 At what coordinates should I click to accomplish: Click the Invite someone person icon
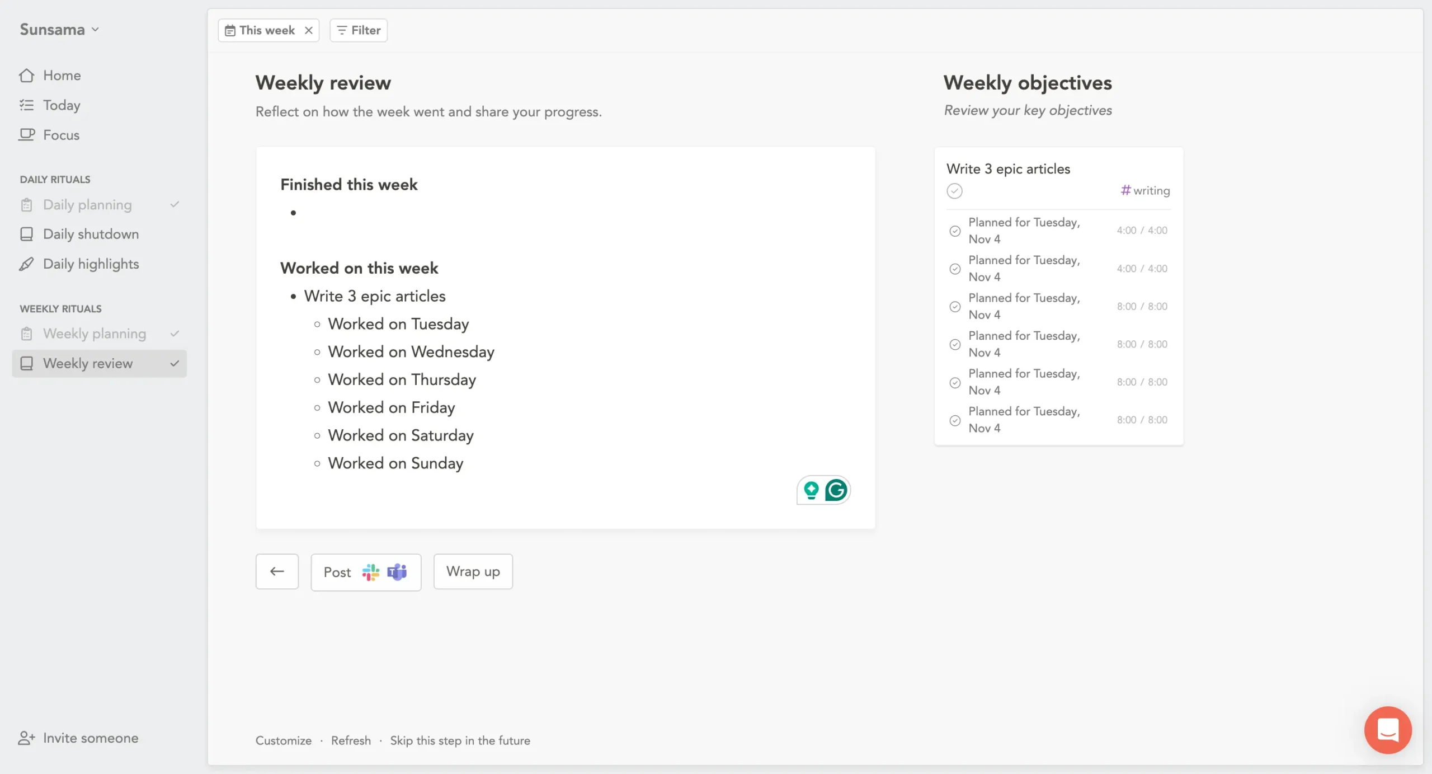point(26,738)
